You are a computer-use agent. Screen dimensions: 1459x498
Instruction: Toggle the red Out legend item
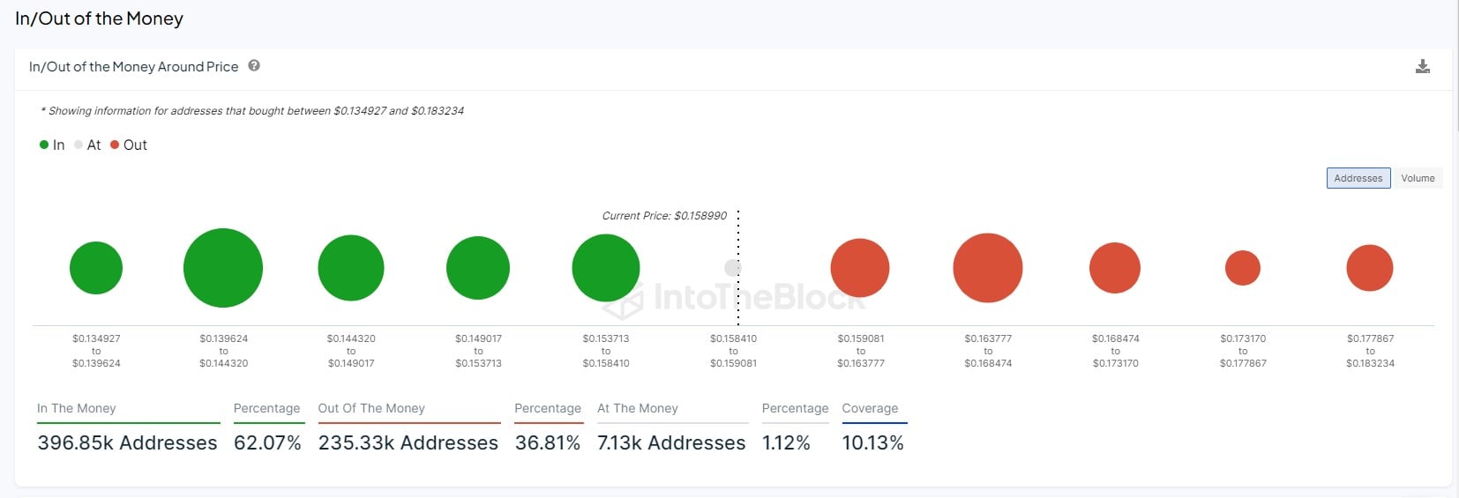pyautogui.click(x=129, y=145)
